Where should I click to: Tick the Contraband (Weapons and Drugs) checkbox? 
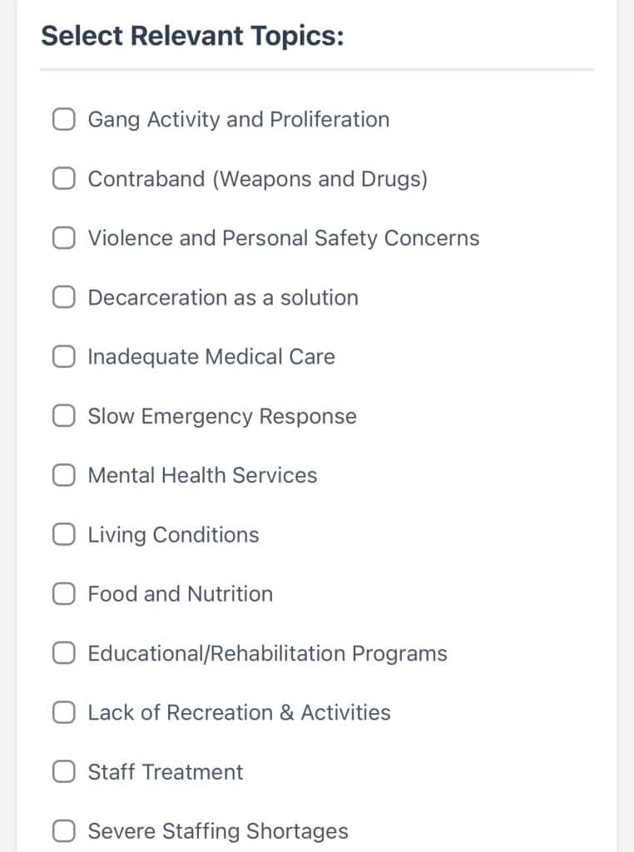[x=63, y=178]
